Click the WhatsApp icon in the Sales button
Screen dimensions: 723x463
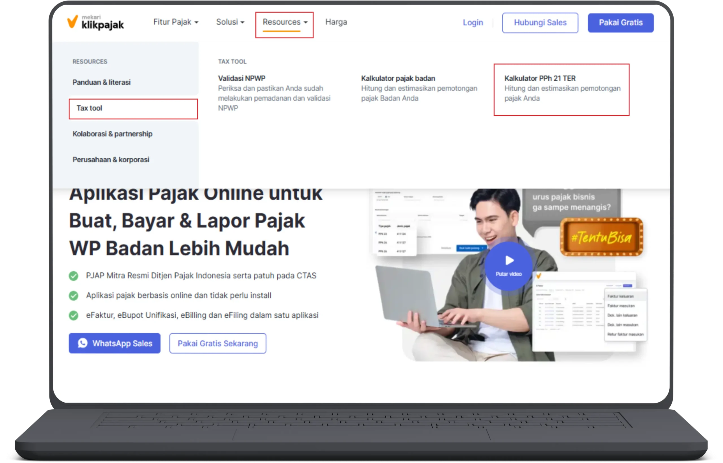(83, 343)
